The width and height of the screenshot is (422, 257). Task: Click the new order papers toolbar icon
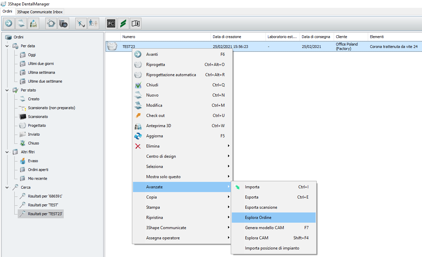coord(21,23)
